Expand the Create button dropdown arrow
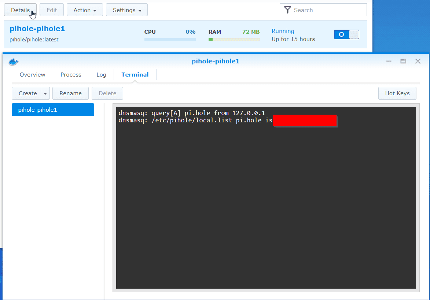This screenshot has width=430, height=300. tap(45, 93)
